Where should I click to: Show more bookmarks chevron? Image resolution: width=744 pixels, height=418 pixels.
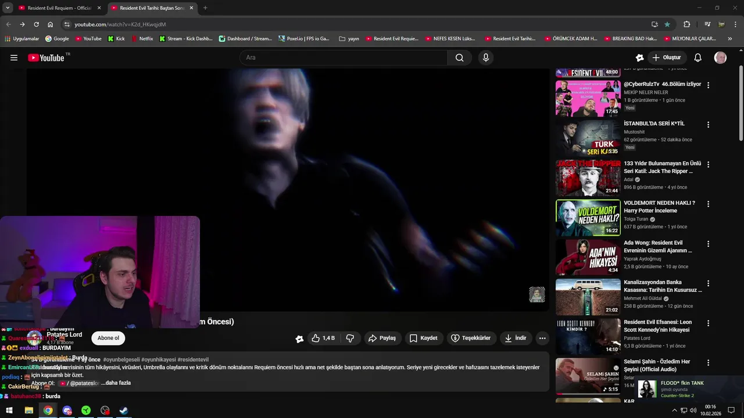pos(730,39)
